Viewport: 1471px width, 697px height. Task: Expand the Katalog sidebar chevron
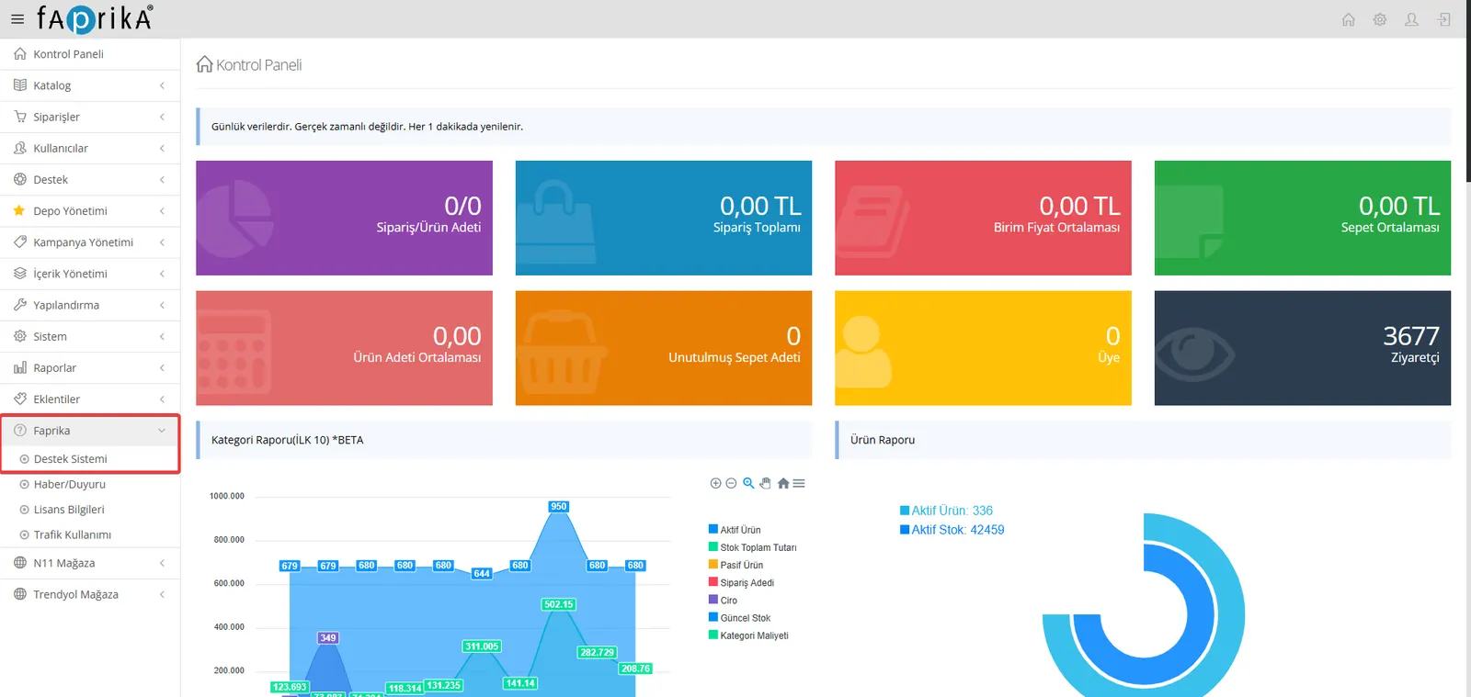pyautogui.click(x=162, y=85)
